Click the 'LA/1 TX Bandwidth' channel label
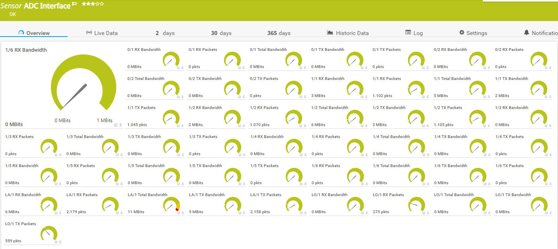The width and height of the screenshot is (558, 249). point(207,195)
